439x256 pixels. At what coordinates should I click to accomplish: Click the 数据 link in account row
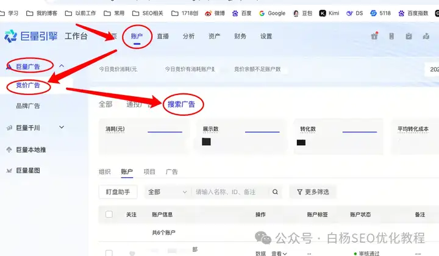coord(261,254)
